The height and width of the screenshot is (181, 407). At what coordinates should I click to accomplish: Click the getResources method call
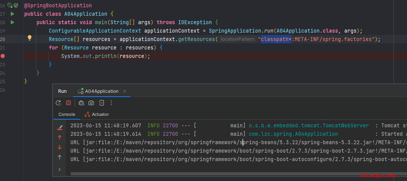(197, 39)
